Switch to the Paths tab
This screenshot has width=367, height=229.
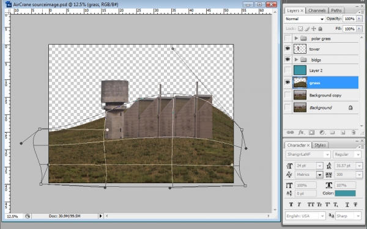336,10
